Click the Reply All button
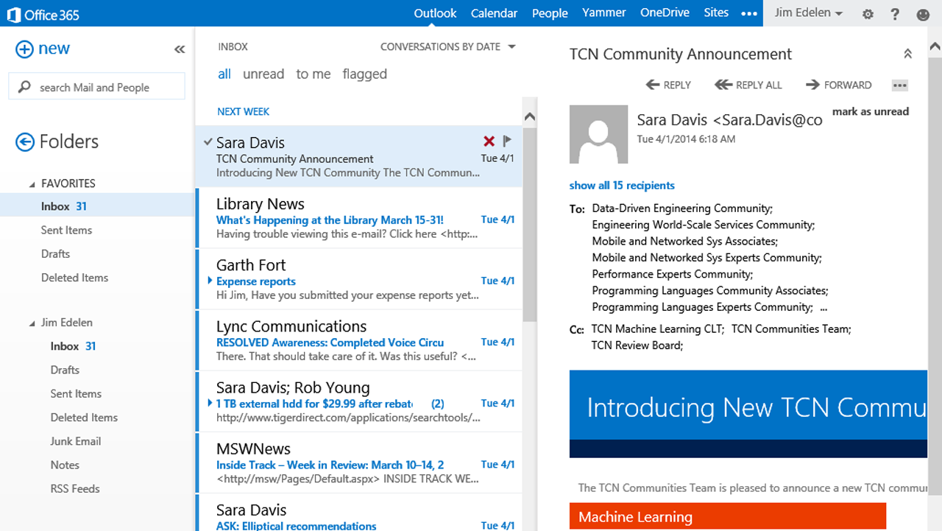This screenshot has width=942, height=531. 748,85
